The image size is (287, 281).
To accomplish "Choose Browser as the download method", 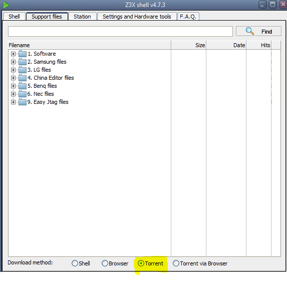I will (x=105, y=263).
